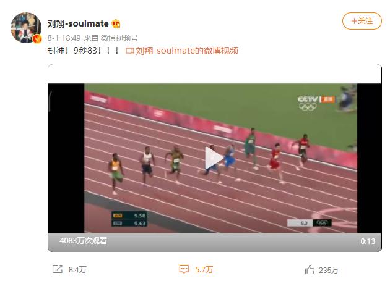Open 刘翔-soulmate的微博视频 link
This screenshot has width=390, height=281.
pos(187,51)
